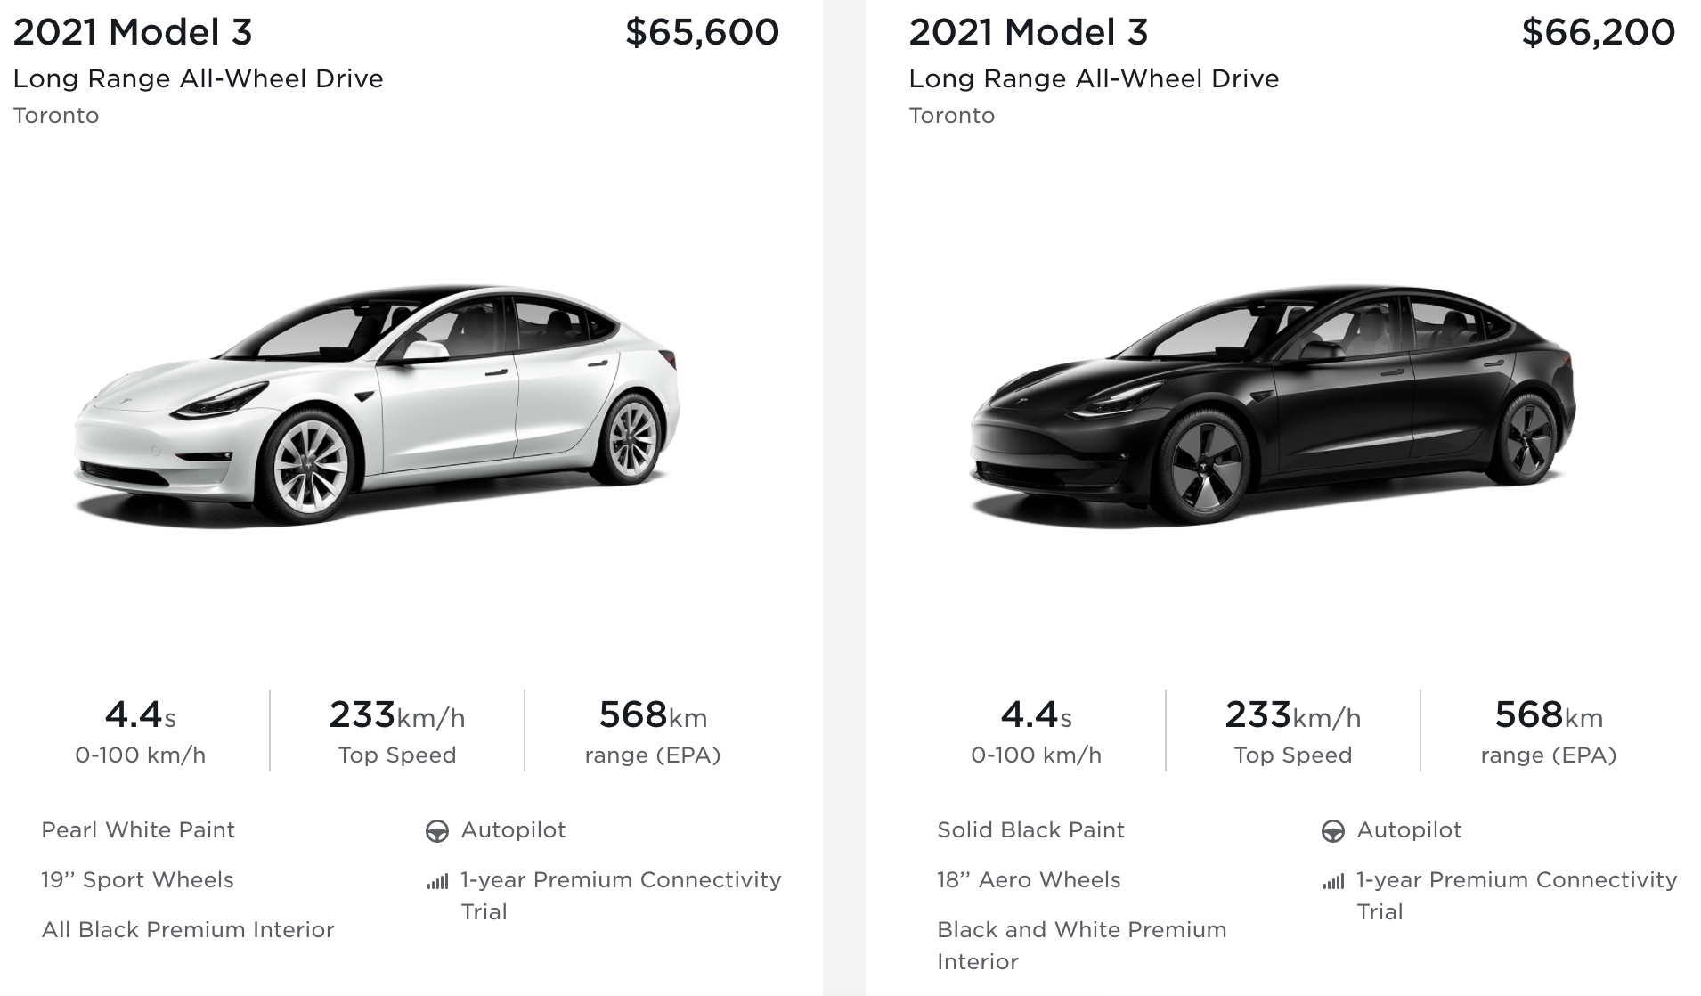Screen dimensions: 1701x996
Task: Click the connectivity signal bars icon in the $65,600 listing
Action: tap(437, 882)
